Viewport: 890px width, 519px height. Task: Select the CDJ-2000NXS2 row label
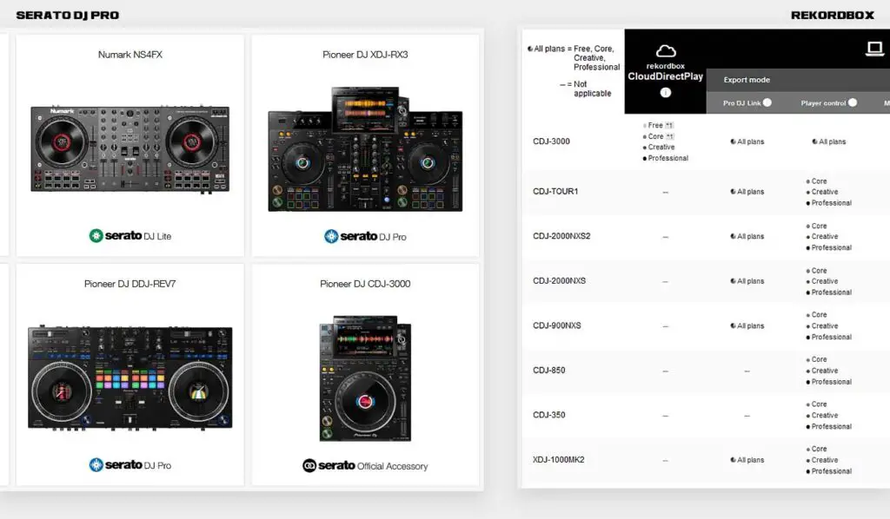[x=561, y=236]
